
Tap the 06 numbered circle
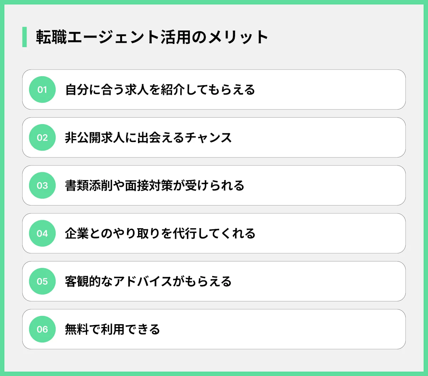pyautogui.click(x=42, y=329)
